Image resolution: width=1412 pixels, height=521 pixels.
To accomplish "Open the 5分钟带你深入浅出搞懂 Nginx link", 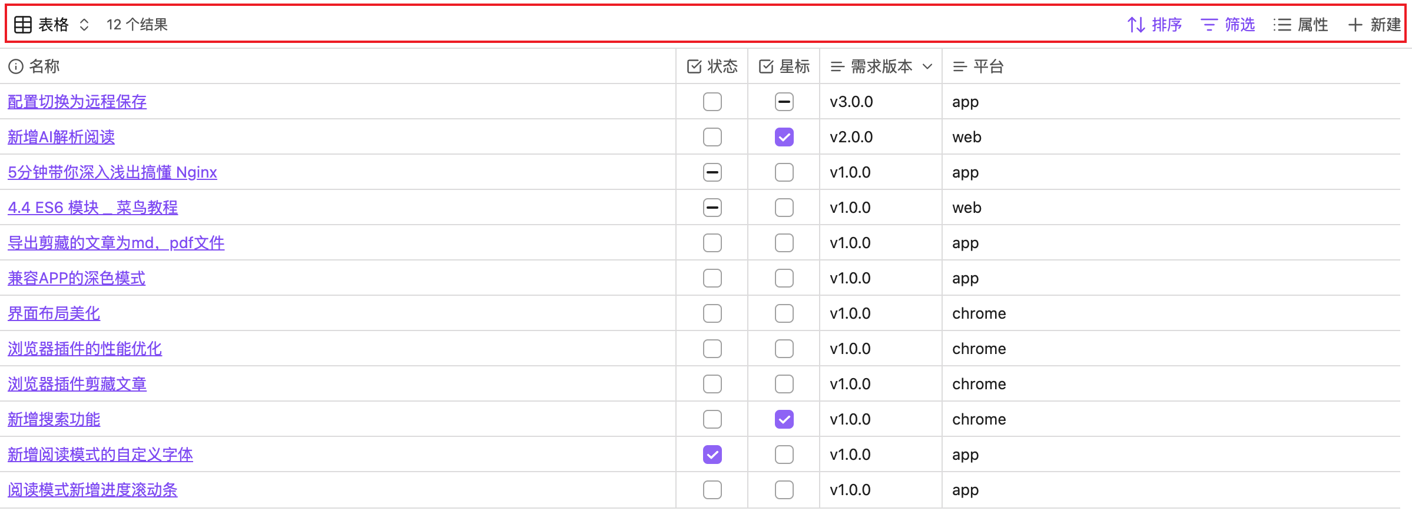I will tap(112, 172).
